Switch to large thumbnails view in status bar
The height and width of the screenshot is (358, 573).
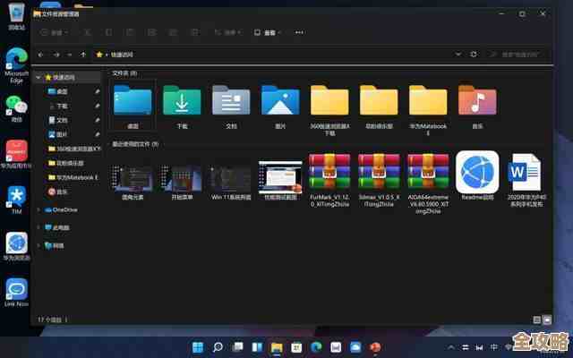click(547, 319)
